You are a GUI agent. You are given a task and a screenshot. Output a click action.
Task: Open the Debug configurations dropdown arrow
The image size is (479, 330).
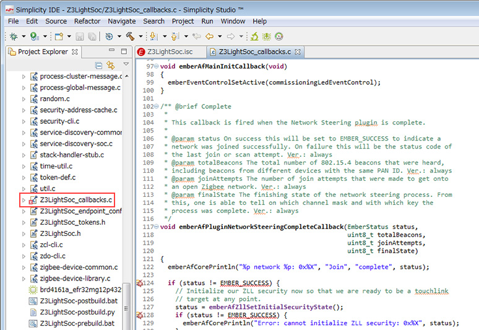click(24, 37)
